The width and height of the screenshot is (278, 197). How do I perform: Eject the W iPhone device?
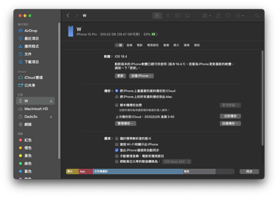click(51, 101)
